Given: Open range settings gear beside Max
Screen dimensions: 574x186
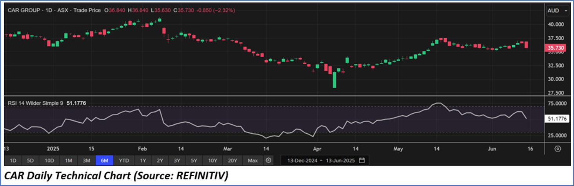Looking at the screenshot, I should tap(268, 161).
